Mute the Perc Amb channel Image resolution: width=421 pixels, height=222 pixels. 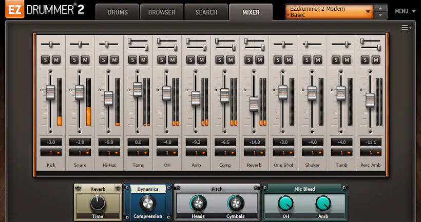pyautogui.click(x=376, y=60)
